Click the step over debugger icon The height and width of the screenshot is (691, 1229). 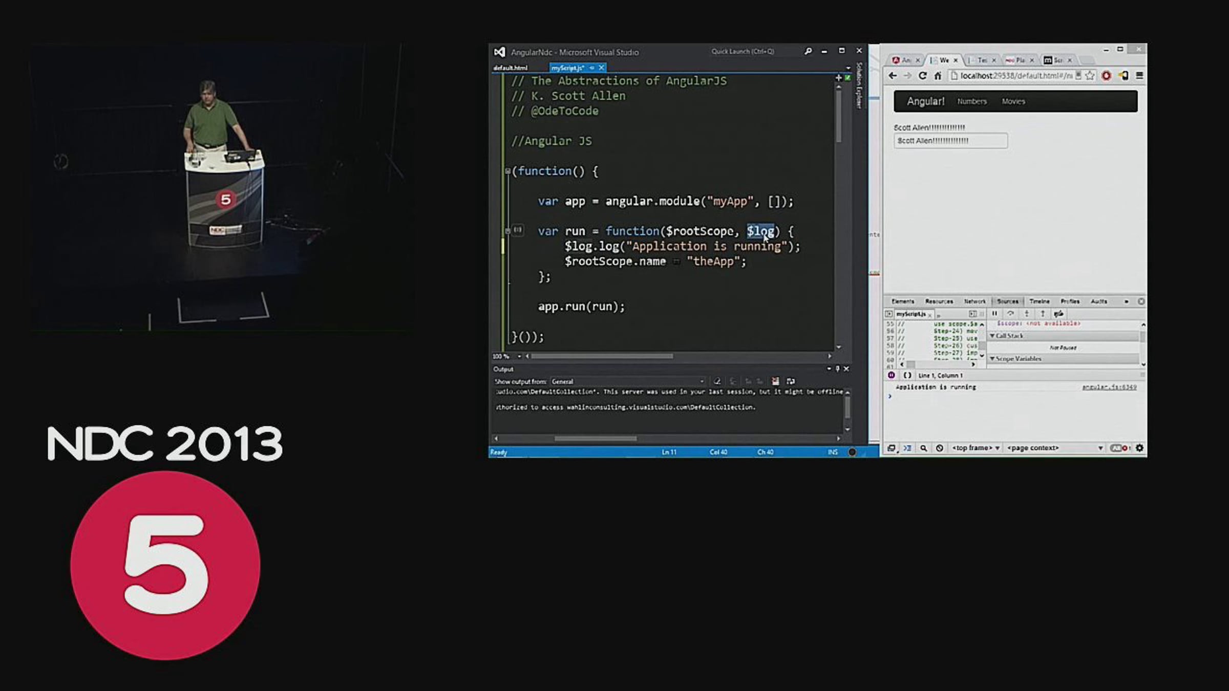[1010, 313]
